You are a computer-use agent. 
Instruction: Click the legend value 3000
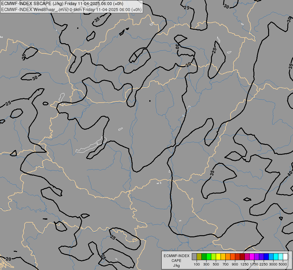(273, 264)
